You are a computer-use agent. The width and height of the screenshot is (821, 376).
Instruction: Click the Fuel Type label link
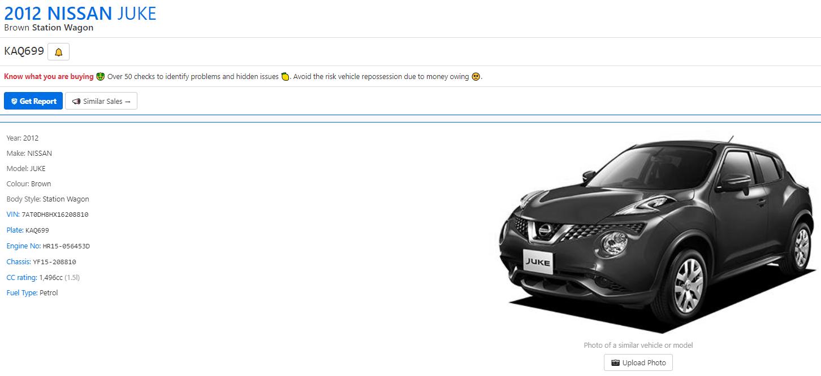[x=22, y=292]
